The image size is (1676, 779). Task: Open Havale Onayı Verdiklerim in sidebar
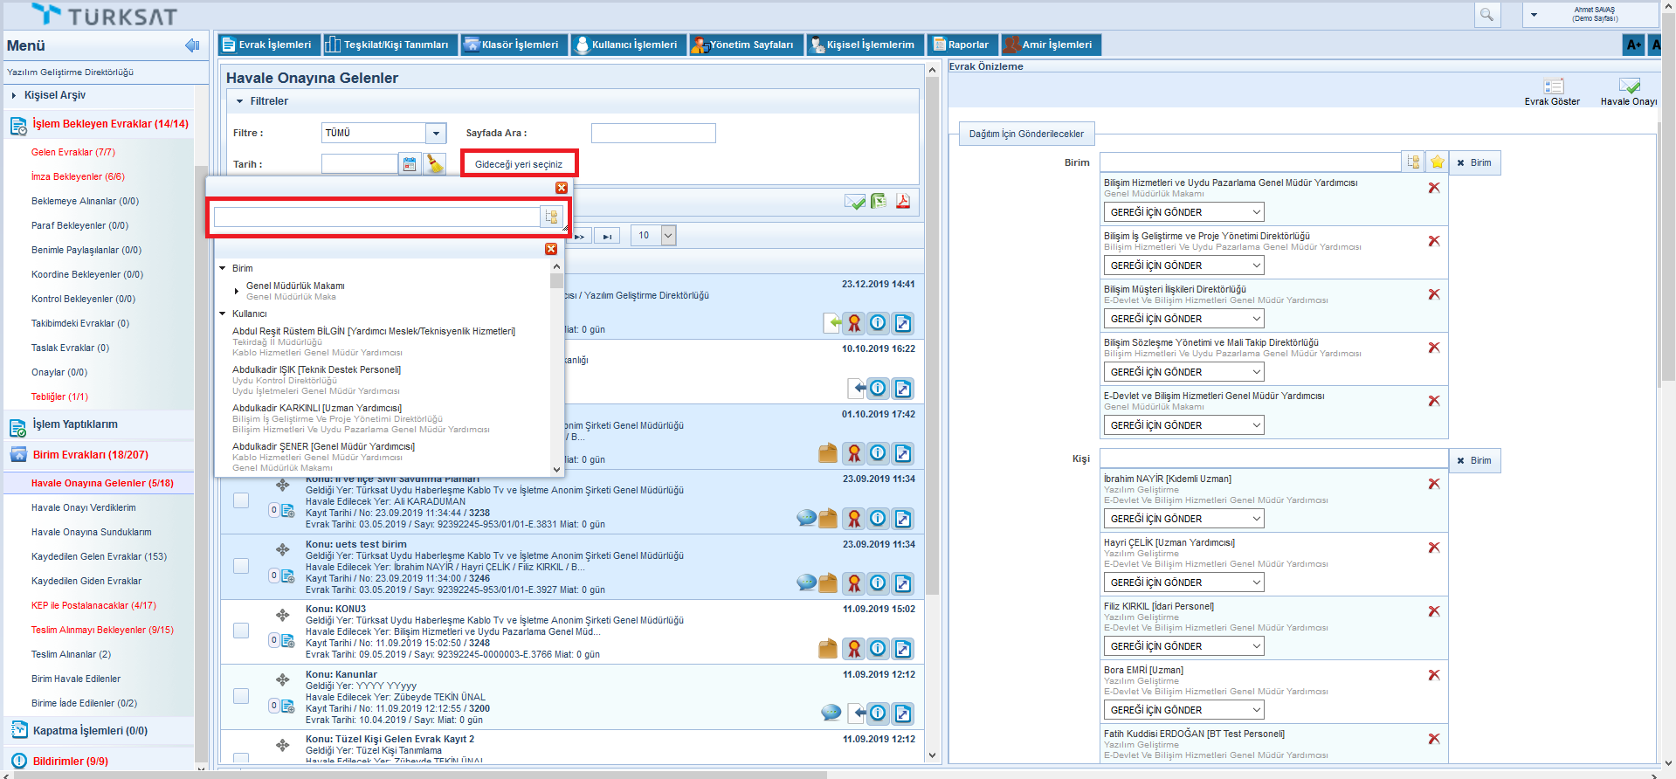pos(84,507)
